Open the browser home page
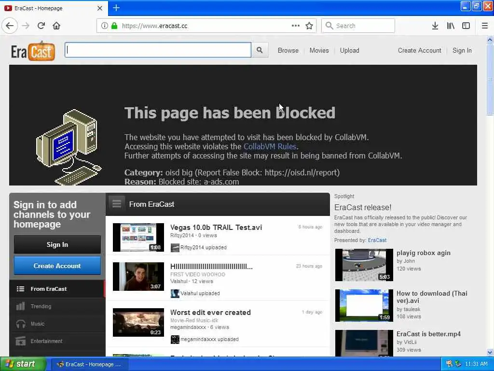The height and width of the screenshot is (371, 494). point(56,26)
